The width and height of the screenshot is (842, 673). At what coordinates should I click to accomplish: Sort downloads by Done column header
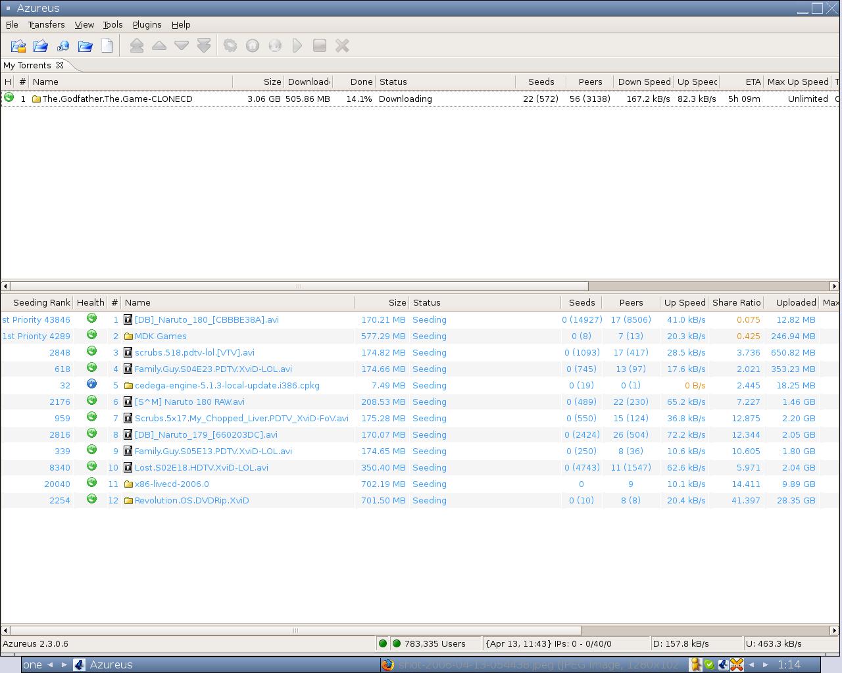pos(355,81)
